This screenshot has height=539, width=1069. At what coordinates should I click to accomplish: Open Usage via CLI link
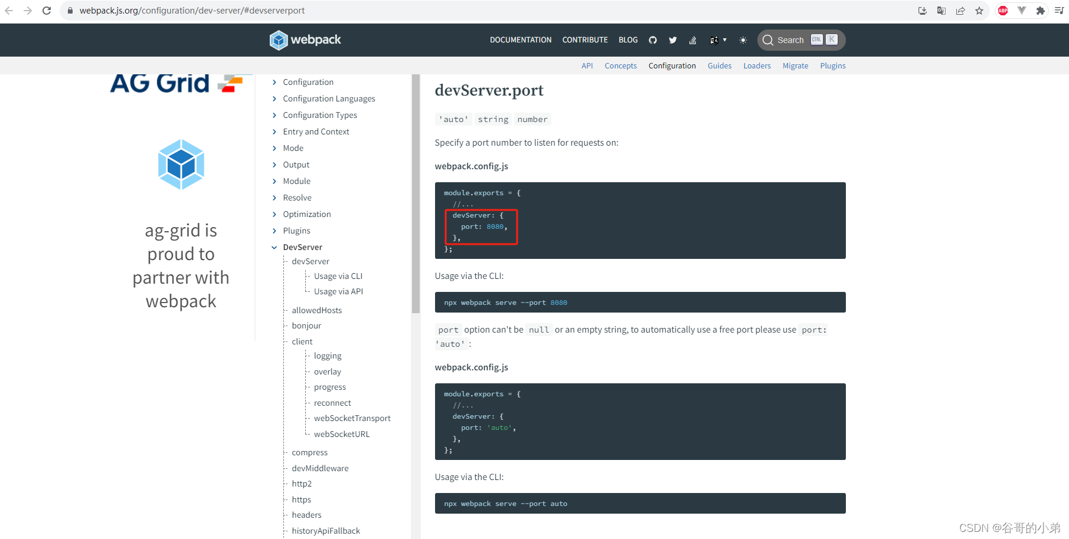(x=338, y=276)
